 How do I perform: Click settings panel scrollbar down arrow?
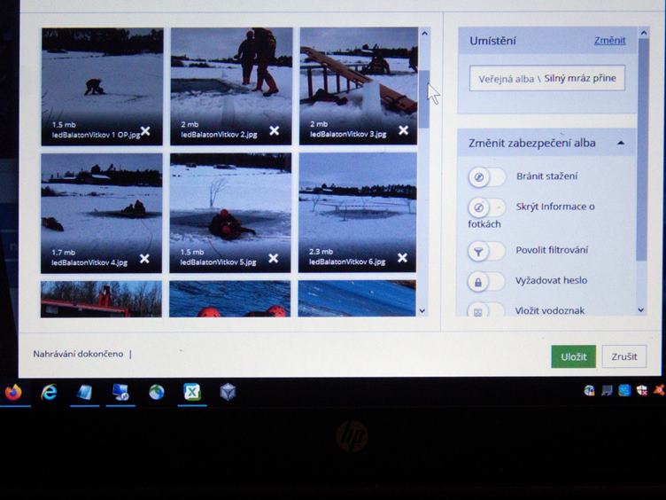(641, 310)
